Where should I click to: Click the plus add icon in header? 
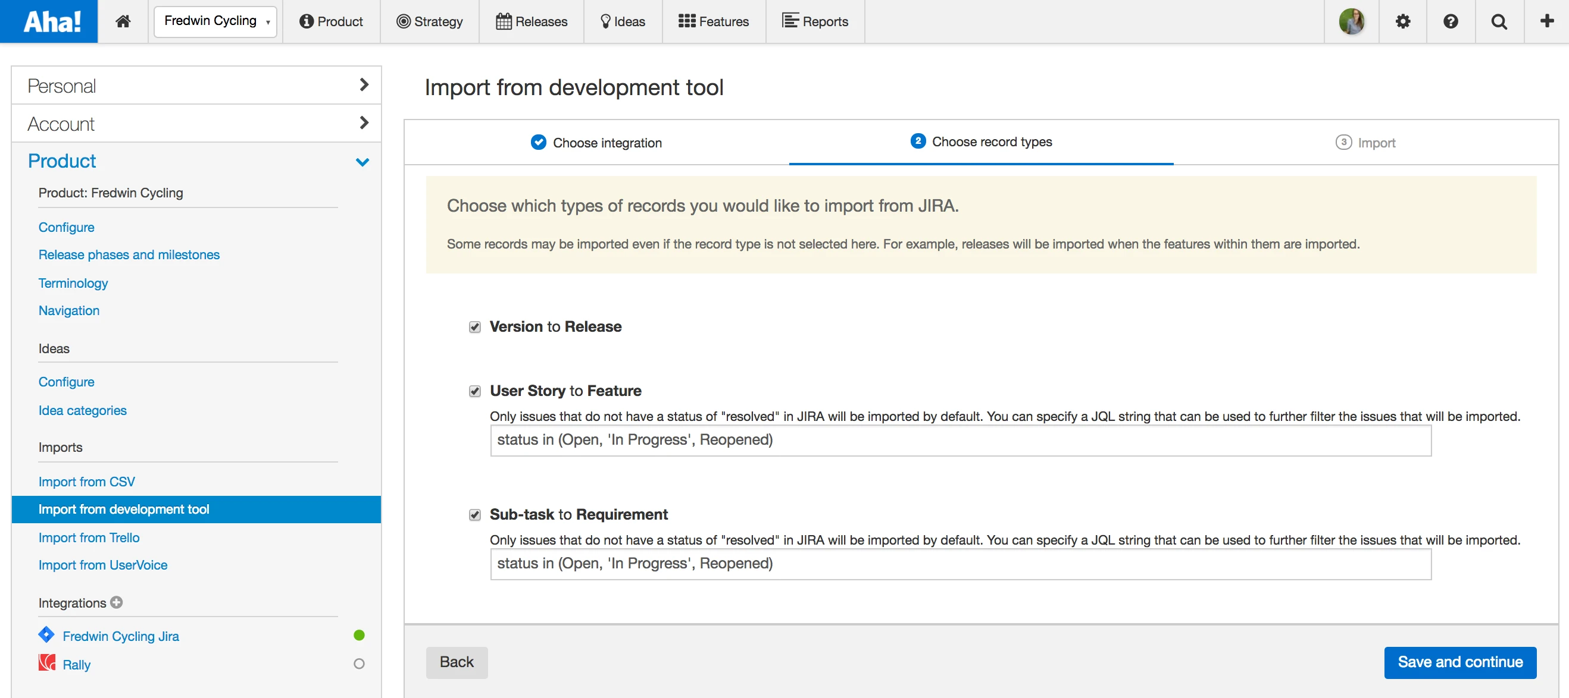point(1546,21)
